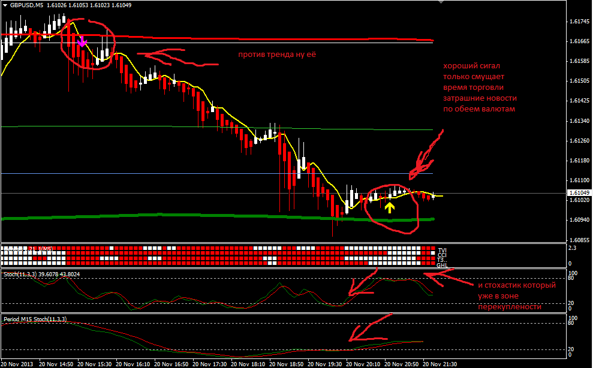Image resolution: width=593 pixels, height=368 pixels.
Task: Select the blue horizontal level line
Action: [217, 174]
